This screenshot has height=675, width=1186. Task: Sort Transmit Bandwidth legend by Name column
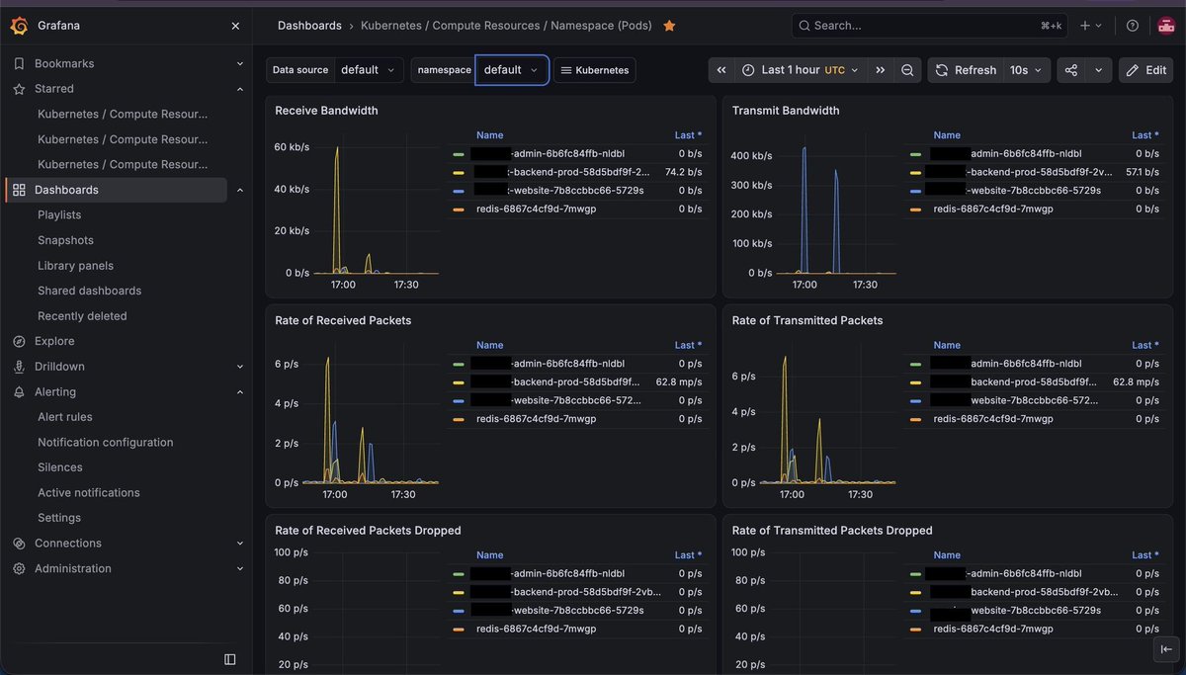pyautogui.click(x=947, y=135)
